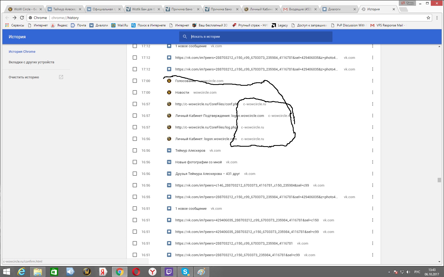Viewport: 444px width, 277px height.
Task: Open Opera browser from the taskbar
Action: click(136, 271)
